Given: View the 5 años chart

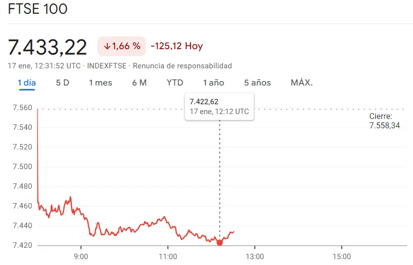Looking at the screenshot, I should tap(257, 83).
